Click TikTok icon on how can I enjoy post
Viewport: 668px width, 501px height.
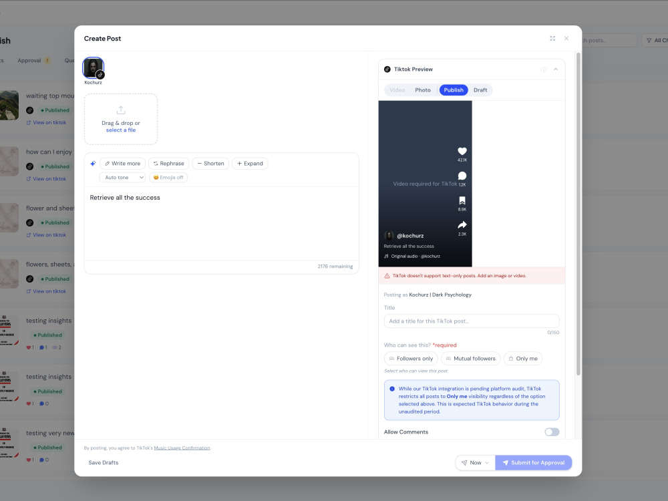tap(30, 166)
